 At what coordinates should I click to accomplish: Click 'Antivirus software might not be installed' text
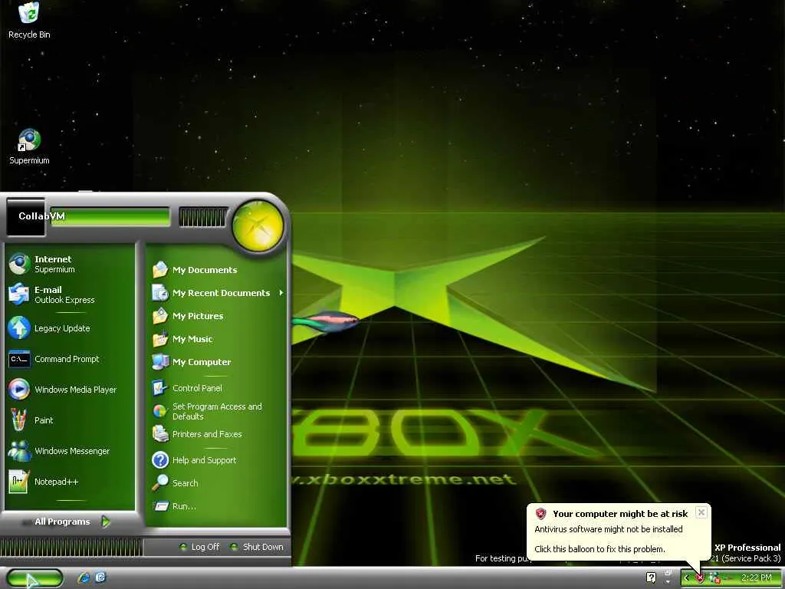608,529
